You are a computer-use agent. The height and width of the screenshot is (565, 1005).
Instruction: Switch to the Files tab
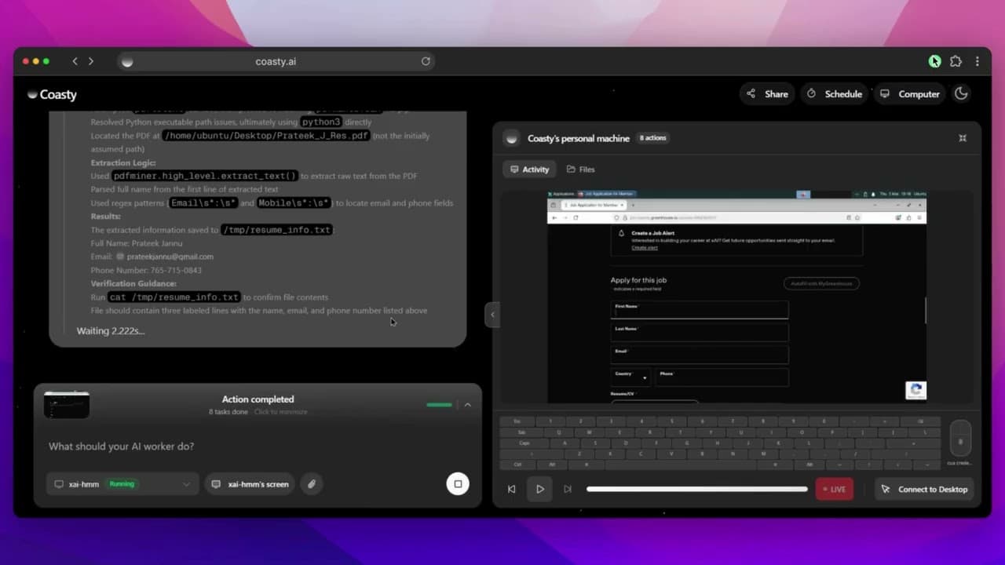point(580,169)
